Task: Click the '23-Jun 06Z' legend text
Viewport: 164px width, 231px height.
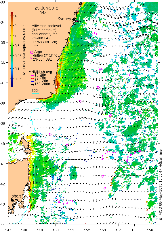Action: tap(42, 59)
